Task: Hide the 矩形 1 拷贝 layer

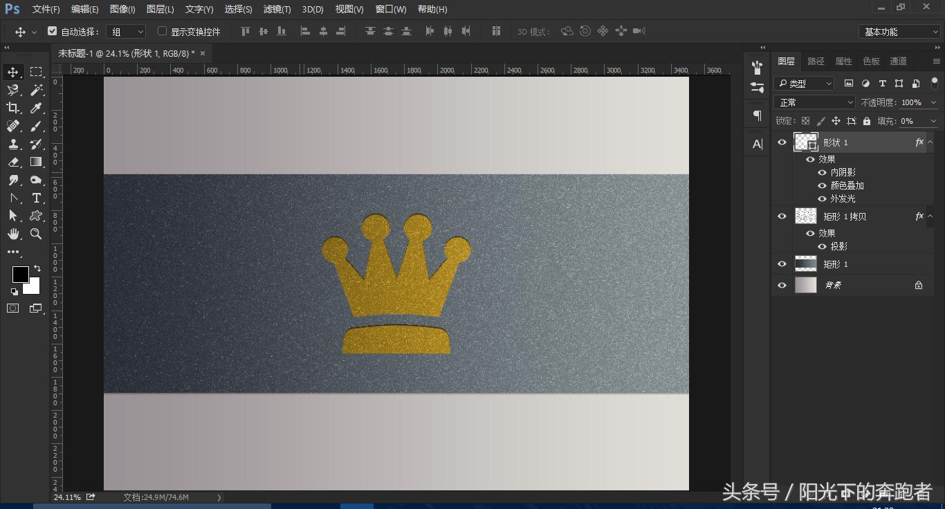Action: tap(782, 216)
